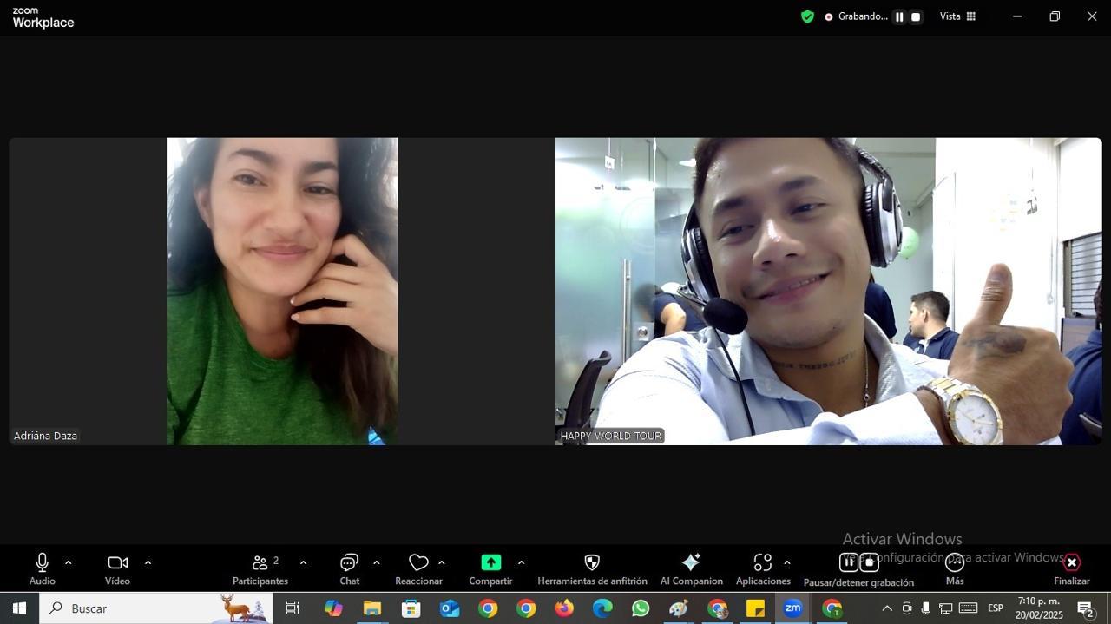Open Sticky Notes from the taskbar

pos(755,608)
